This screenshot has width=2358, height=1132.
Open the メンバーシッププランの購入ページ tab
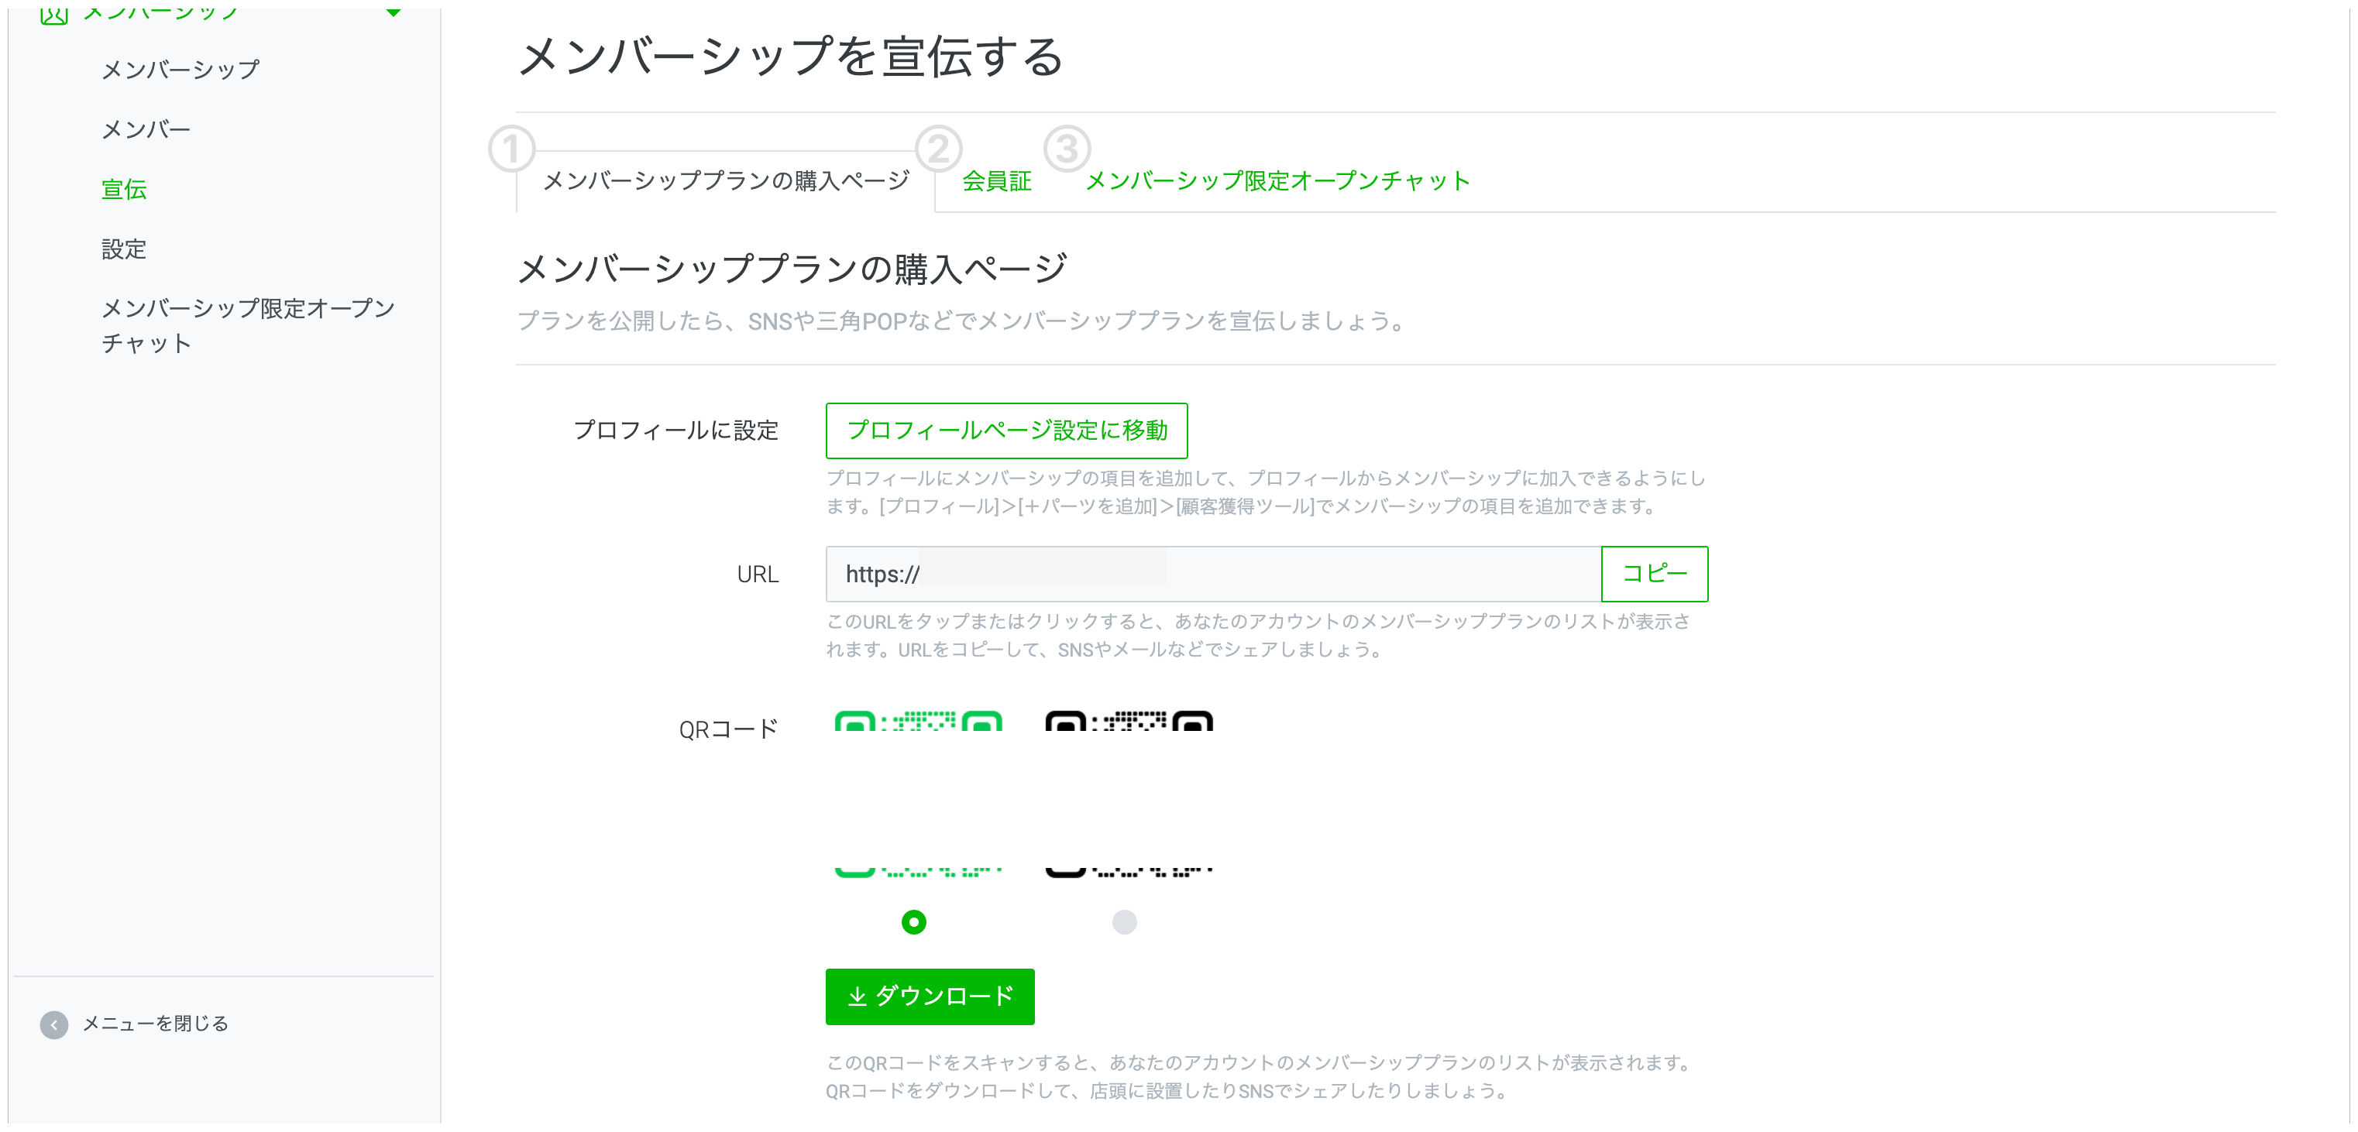pos(726,181)
